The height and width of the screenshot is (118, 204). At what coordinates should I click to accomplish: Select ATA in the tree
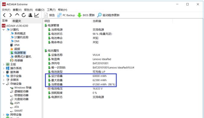pyautogui.click(x=15, y=107)
